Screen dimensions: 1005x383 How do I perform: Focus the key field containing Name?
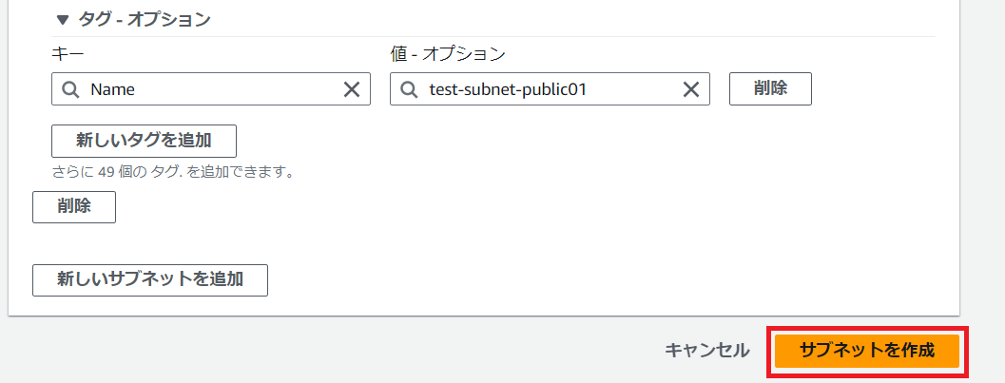pyautogui.click(x=209, y=89)
